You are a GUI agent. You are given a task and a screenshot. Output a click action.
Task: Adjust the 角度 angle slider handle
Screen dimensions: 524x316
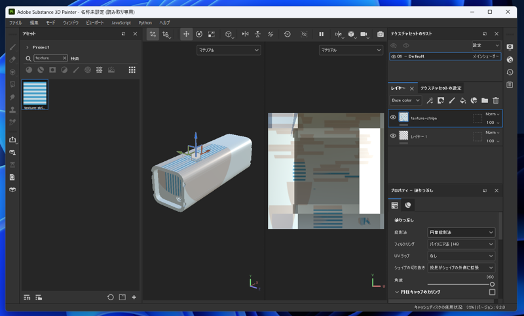click(492, 285)
